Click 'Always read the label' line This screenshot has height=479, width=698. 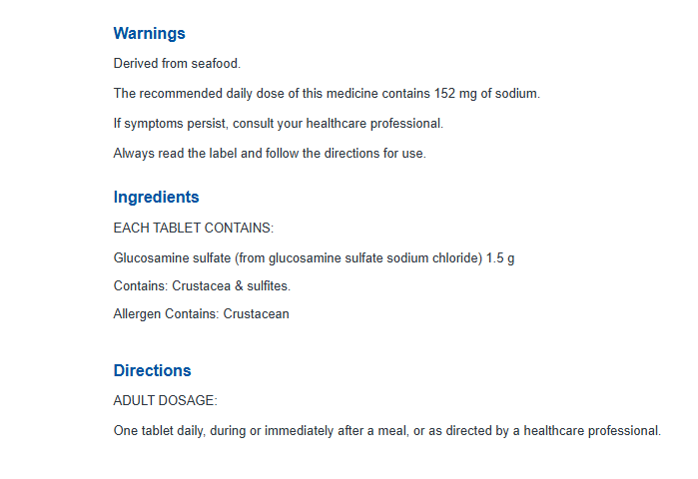coord(270,153)
